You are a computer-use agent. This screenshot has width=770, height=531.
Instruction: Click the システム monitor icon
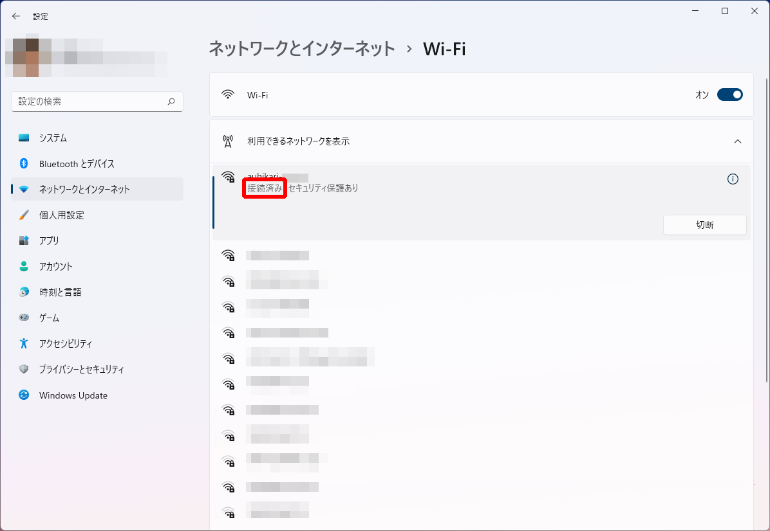[24, 138]
